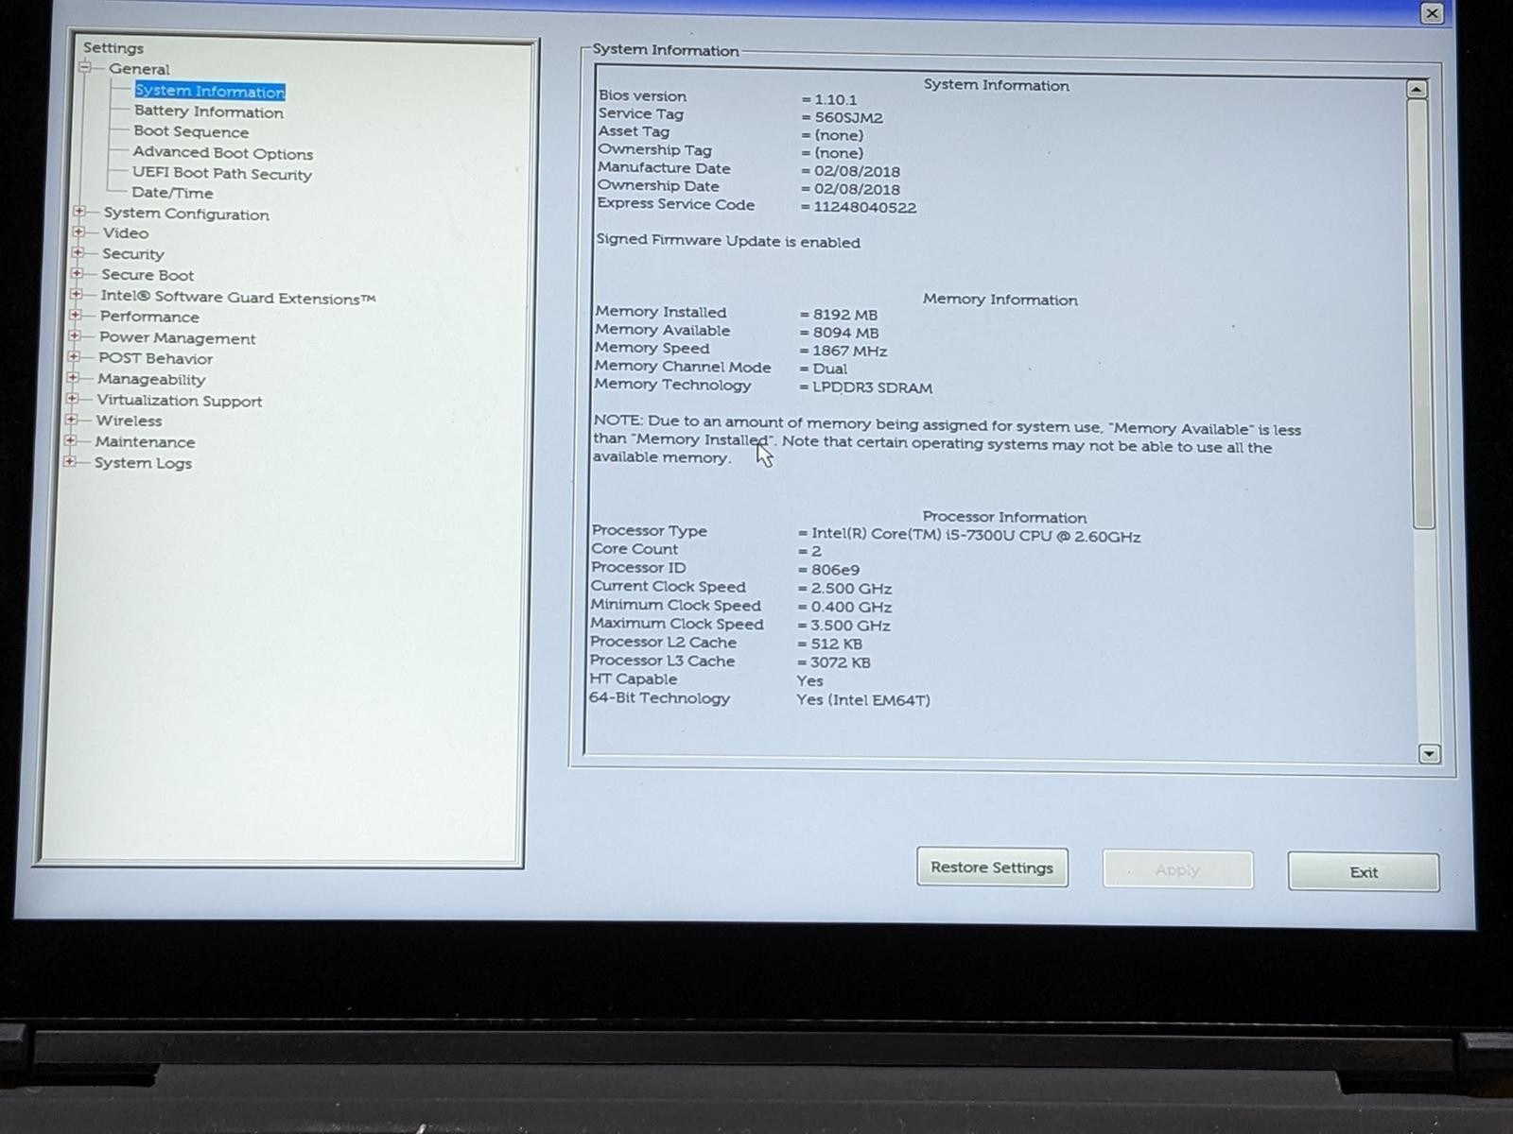Screen dimensions: 1513x1134
Task: Expand the Wireless node
Action: pyautogui.click(x=71, y=420)
